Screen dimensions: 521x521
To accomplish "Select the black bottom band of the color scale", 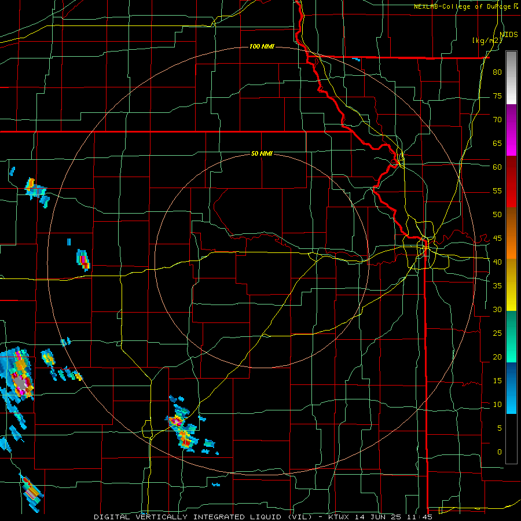I will coord(511,439).
